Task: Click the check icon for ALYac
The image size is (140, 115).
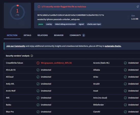Action: point(125,77)
